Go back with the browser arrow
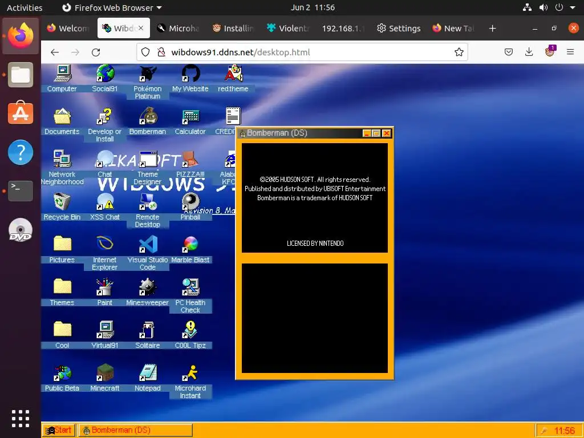584x438 pixels. click(x=55, y=52)
